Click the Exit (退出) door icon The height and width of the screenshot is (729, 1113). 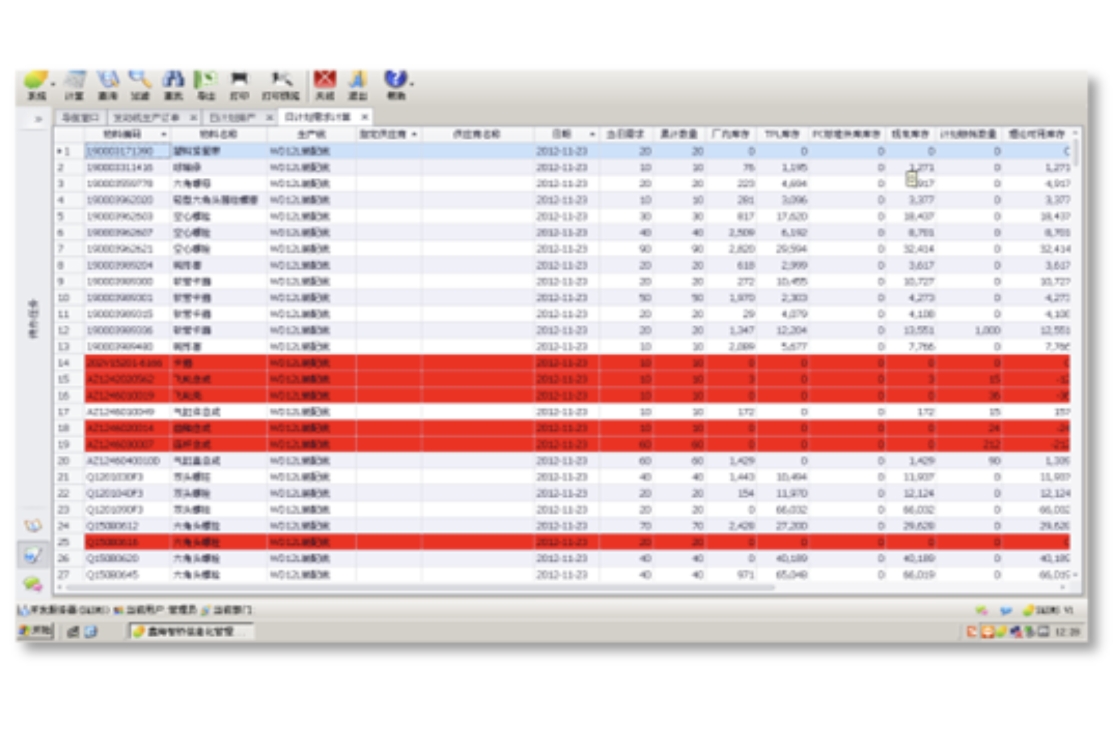click(x=357, y=80)
